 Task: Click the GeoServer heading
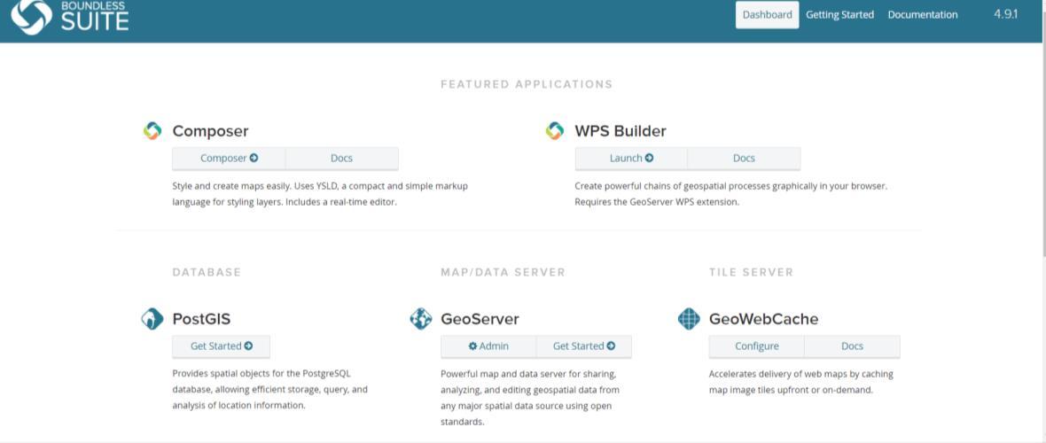point(480,320)
